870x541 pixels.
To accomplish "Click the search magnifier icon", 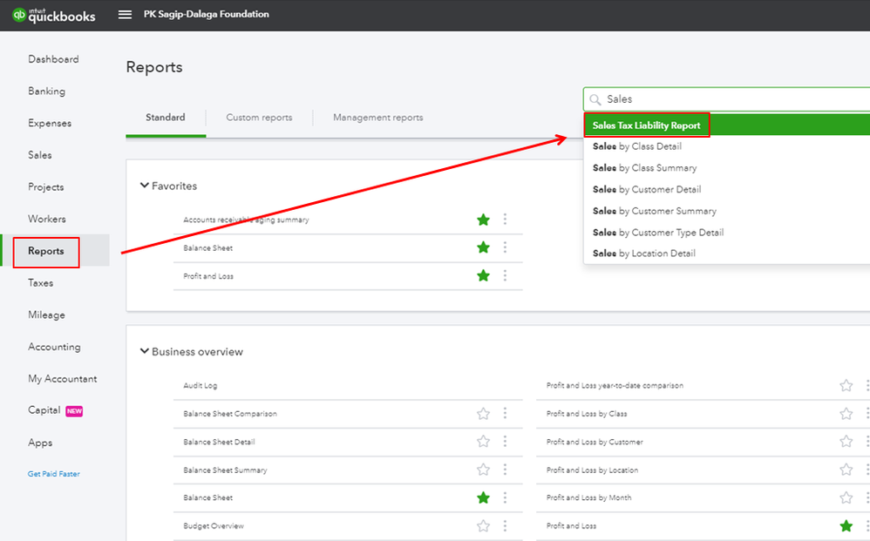I will (x=595, y=99).
